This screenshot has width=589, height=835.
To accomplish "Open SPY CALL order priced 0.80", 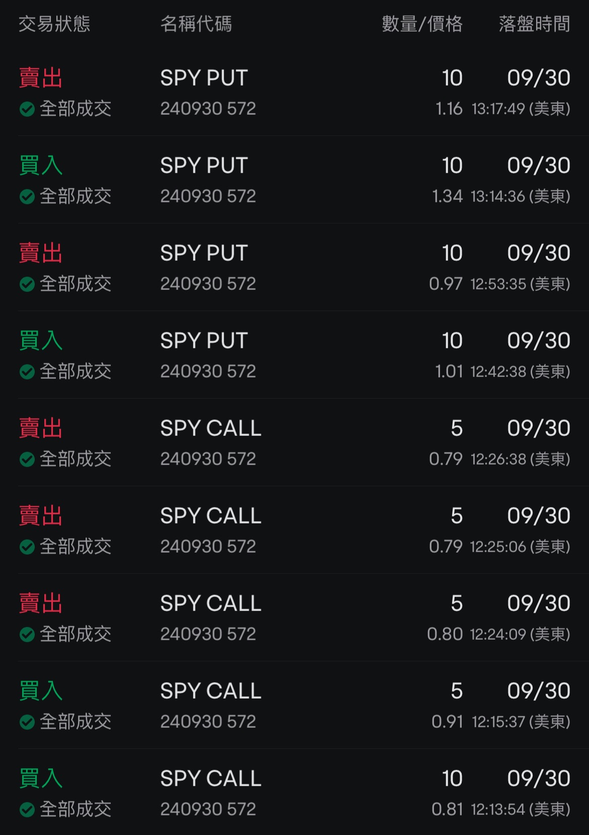I will point(210,604).
